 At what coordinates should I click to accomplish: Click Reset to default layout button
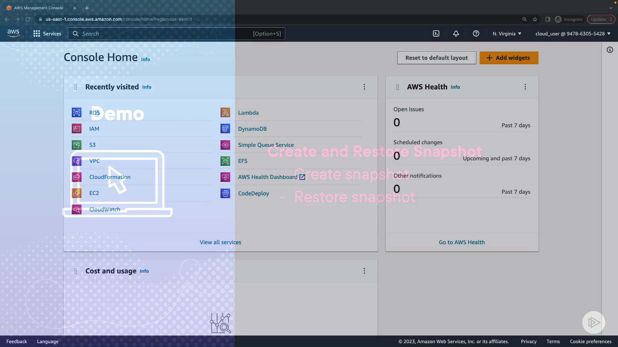[x=436, y=58]
